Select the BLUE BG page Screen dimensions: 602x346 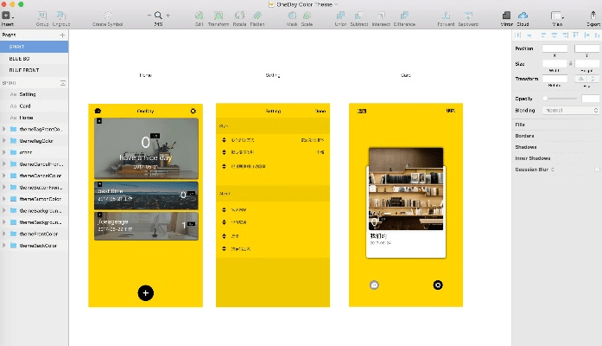[21, 58]
